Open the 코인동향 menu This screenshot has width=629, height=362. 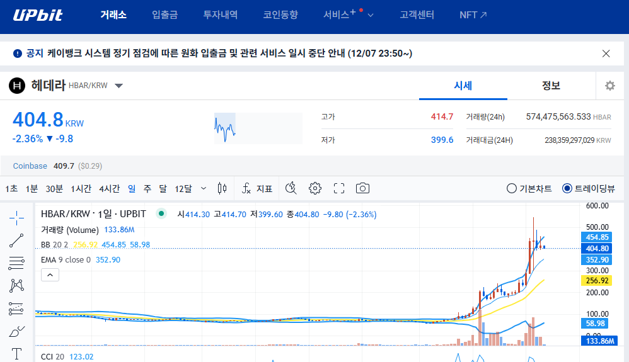[x=280, y=15]
